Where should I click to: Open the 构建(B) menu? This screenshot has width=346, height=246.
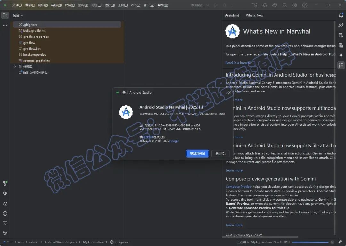coord(96,5)
